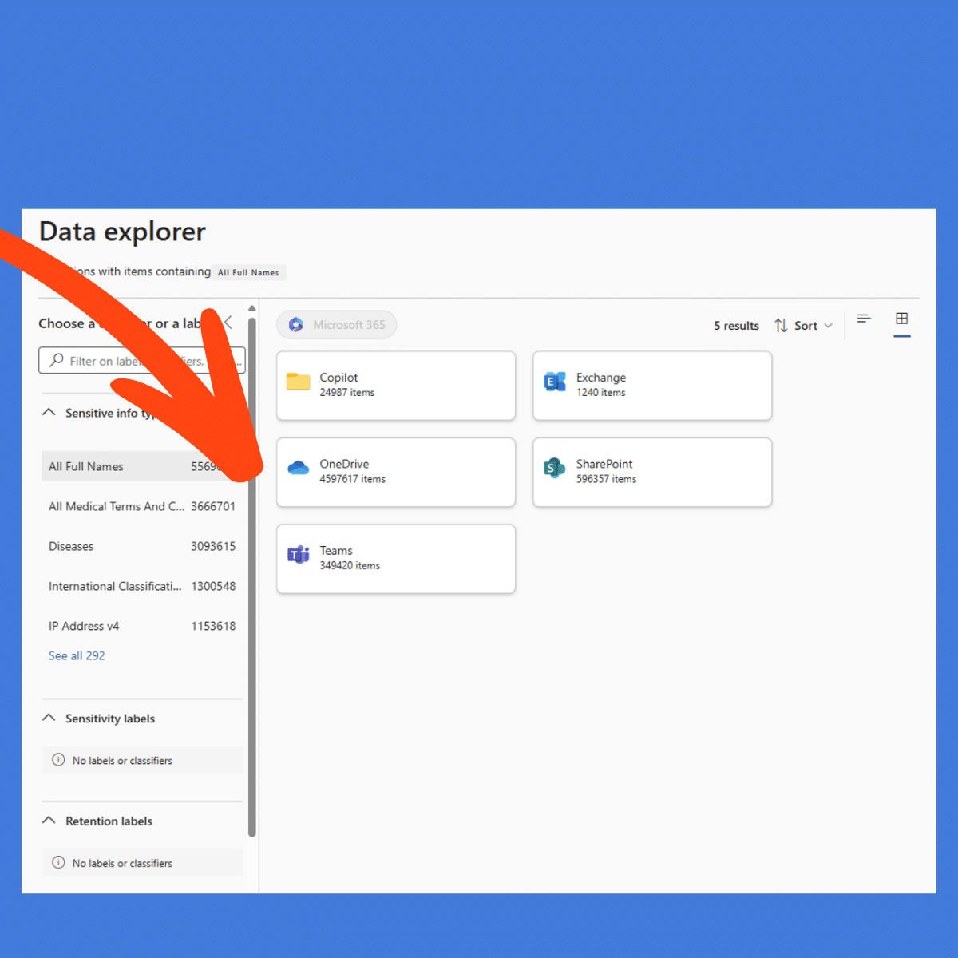Select the International Classificati... row
This screenshot has width=958, height=958.
[142, 586]
